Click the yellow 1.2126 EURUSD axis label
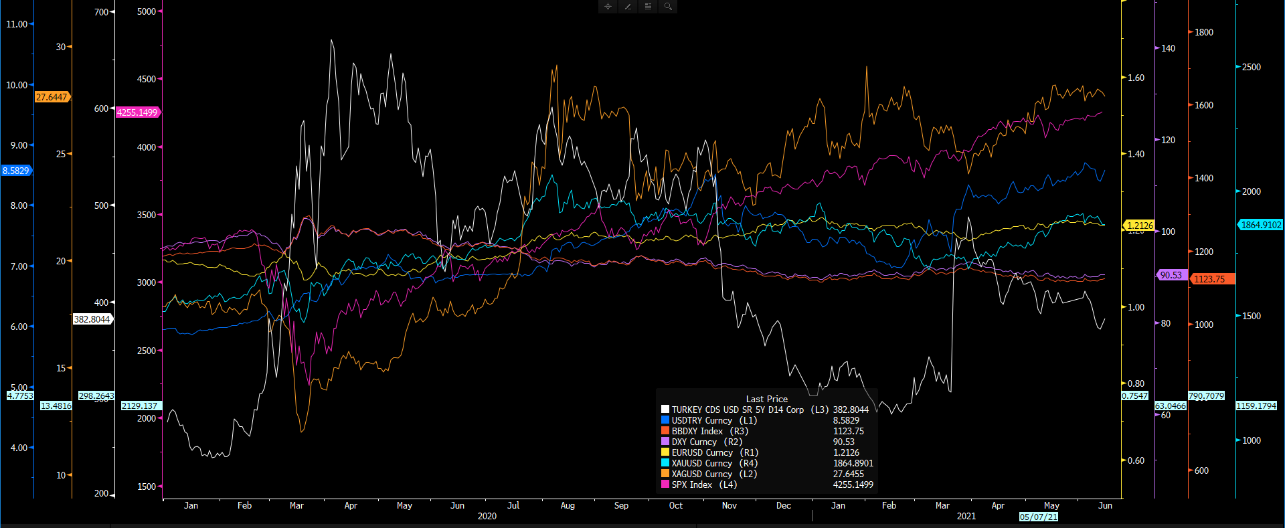This screenshot has height=528, width=1285. point(1140,226)
